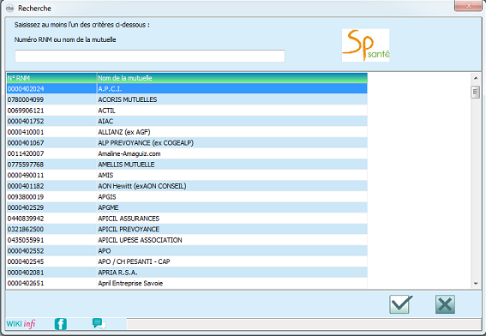The width and height of the screenshot is (486, 336).
Task: Click RNM number 0775597768
Action: tap(26, 165)
